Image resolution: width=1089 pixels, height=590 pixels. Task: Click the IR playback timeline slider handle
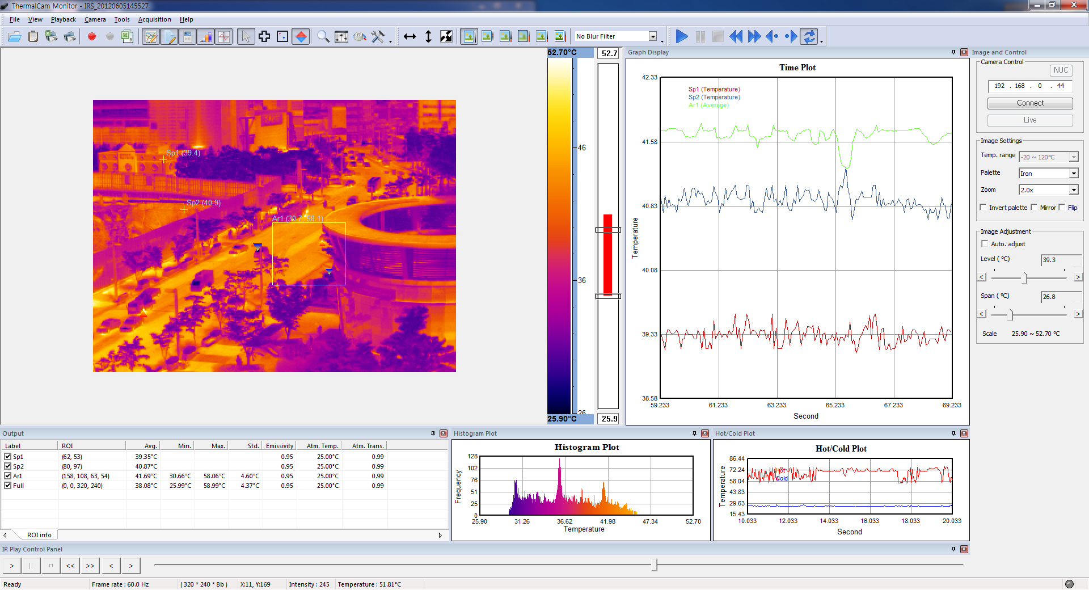pos(654,565)
